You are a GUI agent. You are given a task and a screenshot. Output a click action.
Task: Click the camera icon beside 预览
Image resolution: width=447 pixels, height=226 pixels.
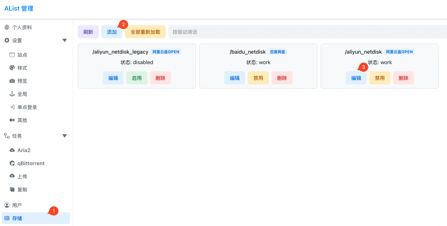tap(12, 81)
